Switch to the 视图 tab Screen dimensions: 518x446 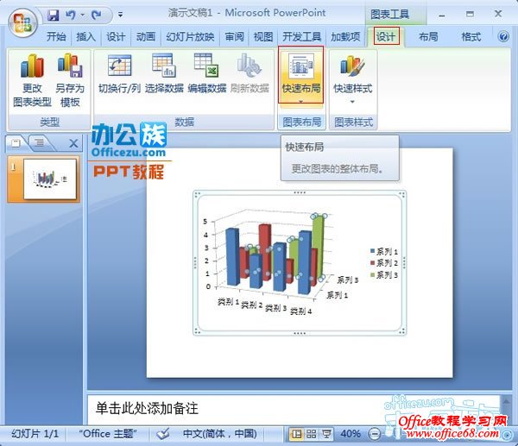pos(263,36)
